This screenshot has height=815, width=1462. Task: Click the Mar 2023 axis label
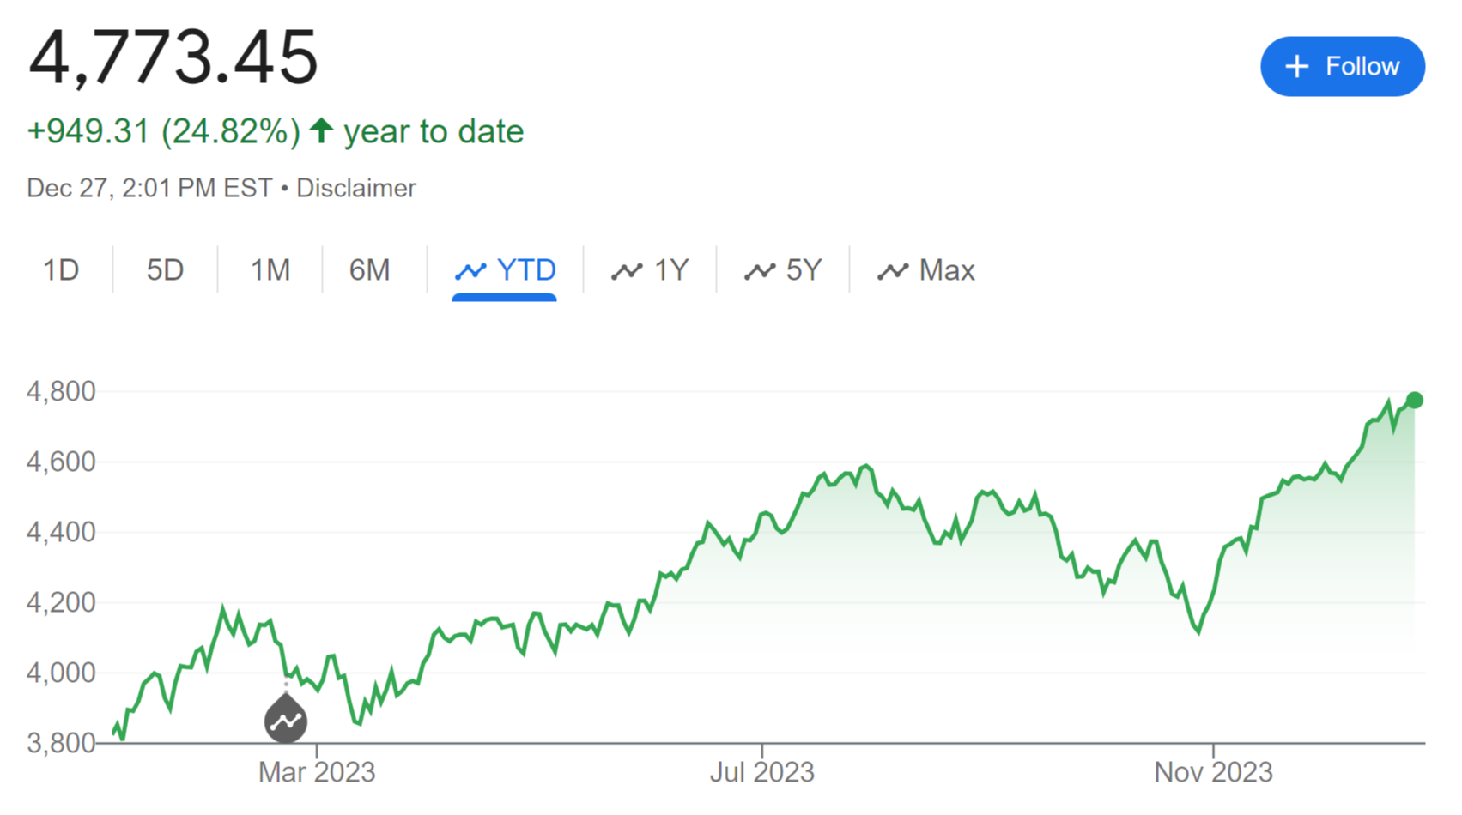(317, 772)
